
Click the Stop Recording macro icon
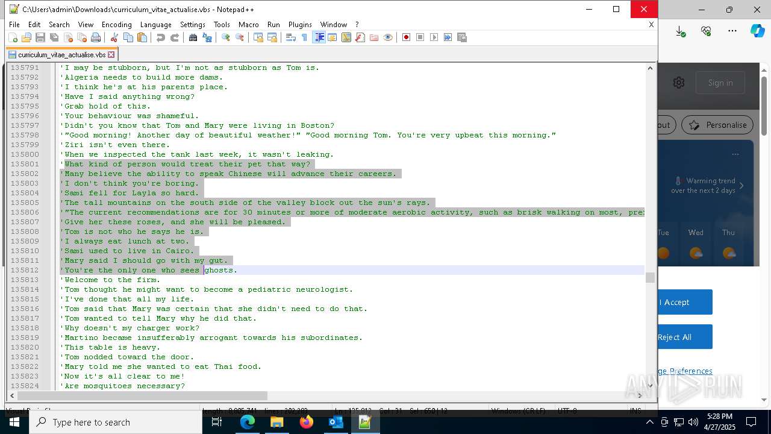pos(420,37)
